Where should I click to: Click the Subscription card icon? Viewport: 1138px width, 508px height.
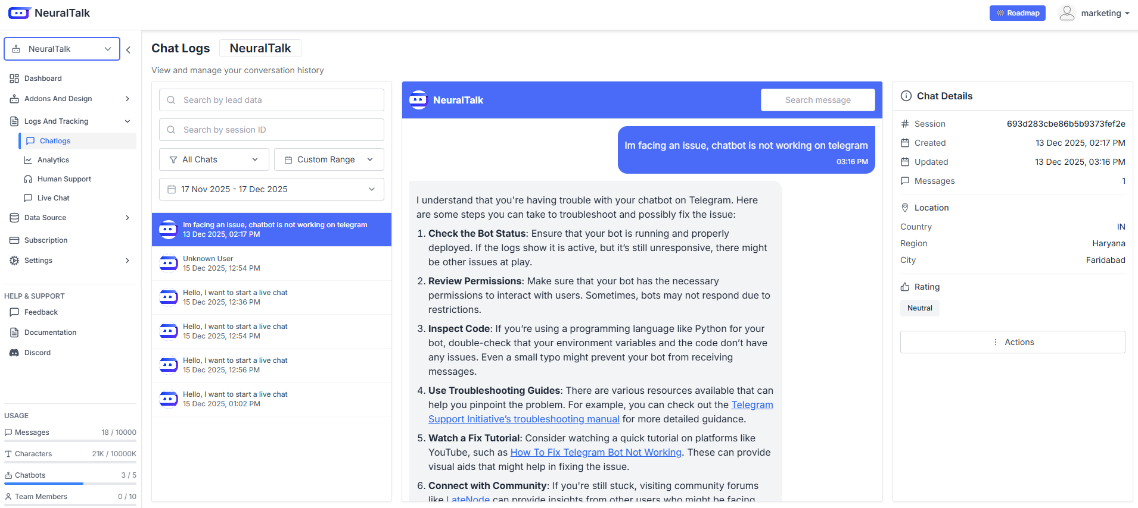point(14,240)
